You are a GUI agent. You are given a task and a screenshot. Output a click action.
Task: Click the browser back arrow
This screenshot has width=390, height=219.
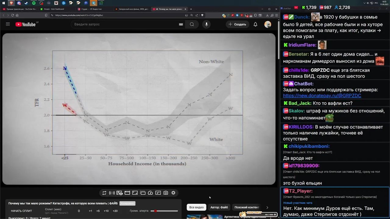(x=4, y=15)
